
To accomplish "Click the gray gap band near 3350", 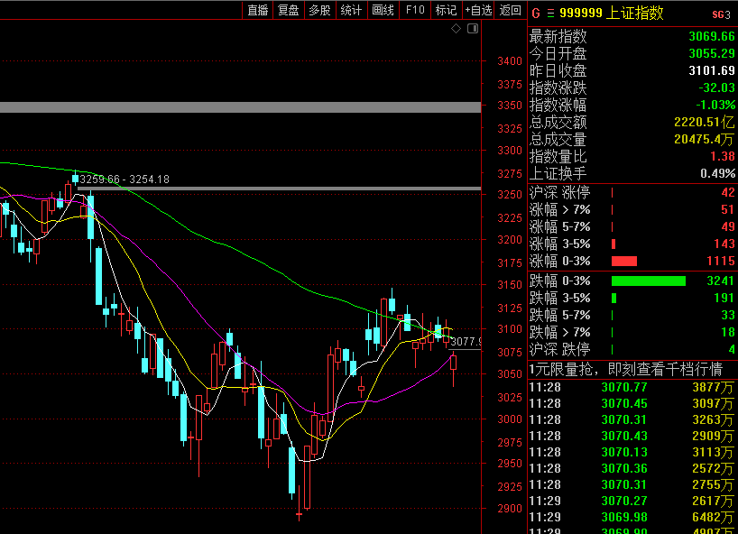I will pyautogui.click(x=241, y=107).
